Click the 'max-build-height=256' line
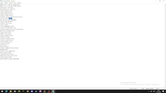The width and height of the screenshot is (166, 93). pyautogui.click(x=7, y=31)
